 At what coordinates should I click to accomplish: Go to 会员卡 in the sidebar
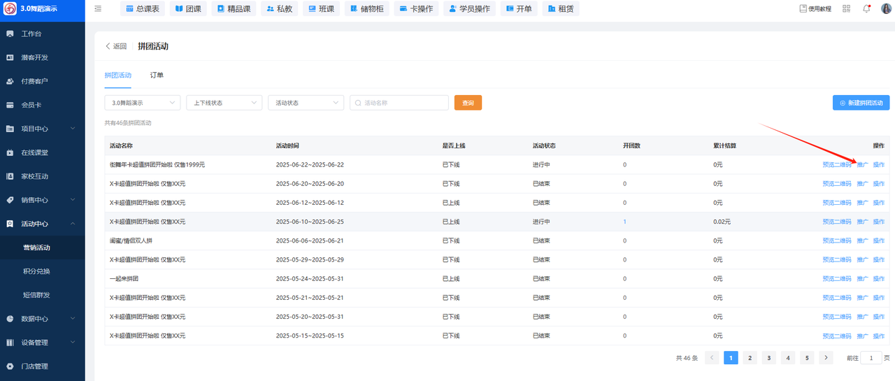[31, 105]
